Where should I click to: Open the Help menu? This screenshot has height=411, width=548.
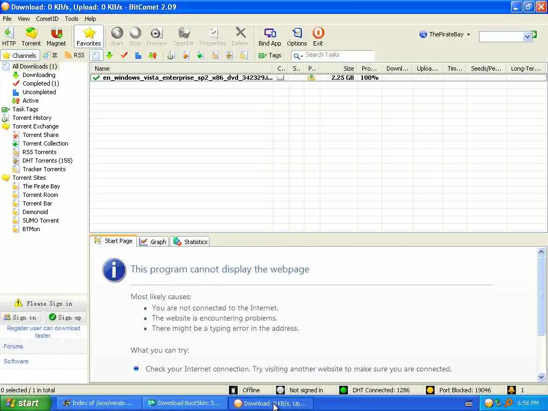(x=90, y=19)
